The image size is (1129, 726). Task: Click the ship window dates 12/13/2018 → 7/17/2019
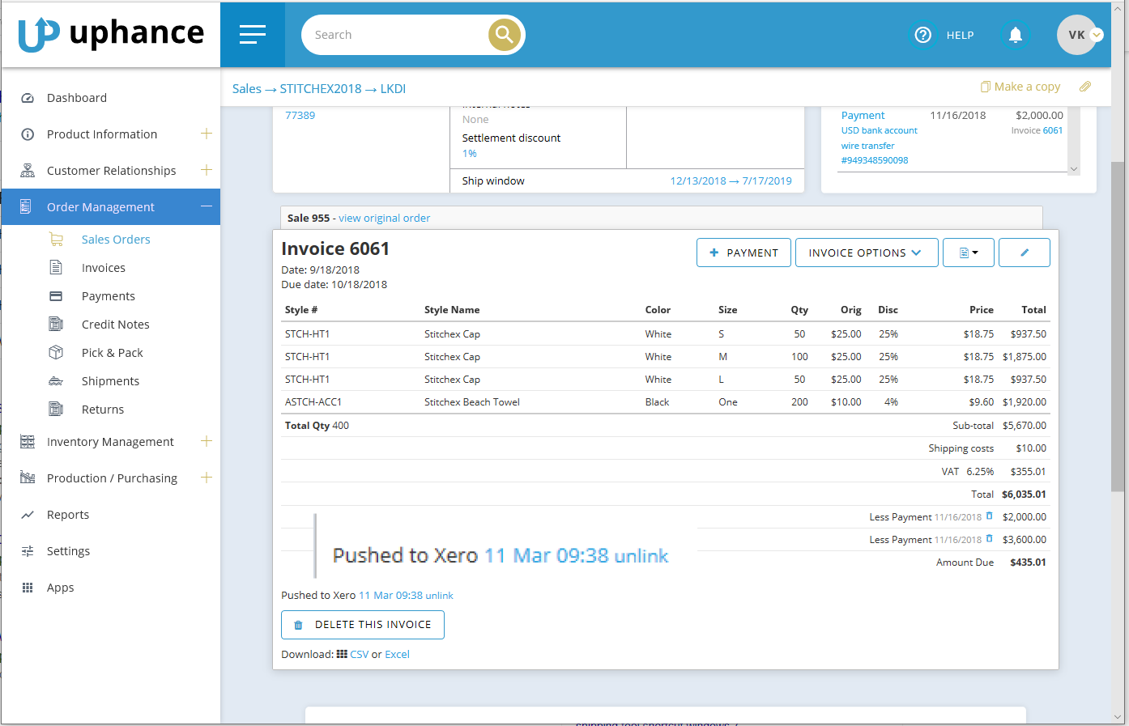point(731,181)
